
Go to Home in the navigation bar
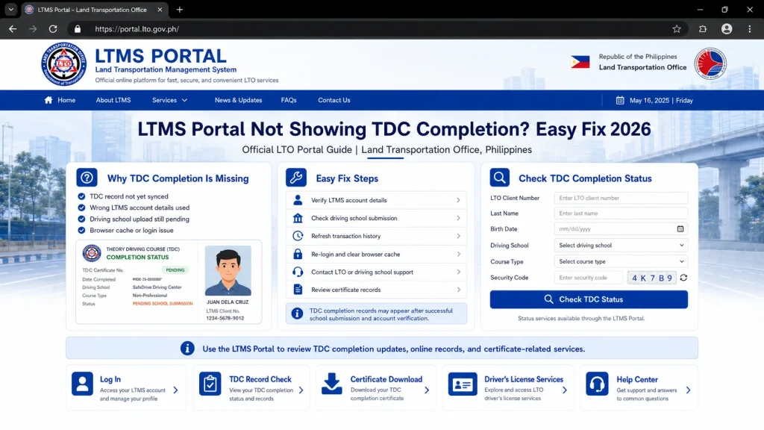tap(60, 100)
